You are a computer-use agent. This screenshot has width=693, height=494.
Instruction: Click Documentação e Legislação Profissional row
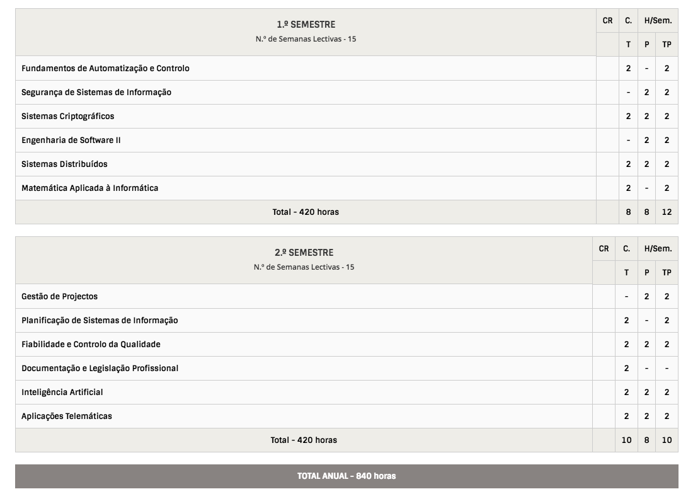coord(100,368)
